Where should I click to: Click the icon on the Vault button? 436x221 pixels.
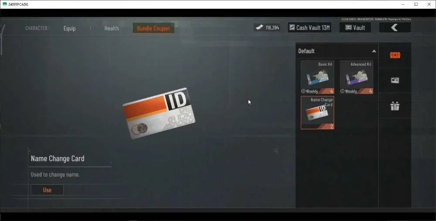coord(348,27)
